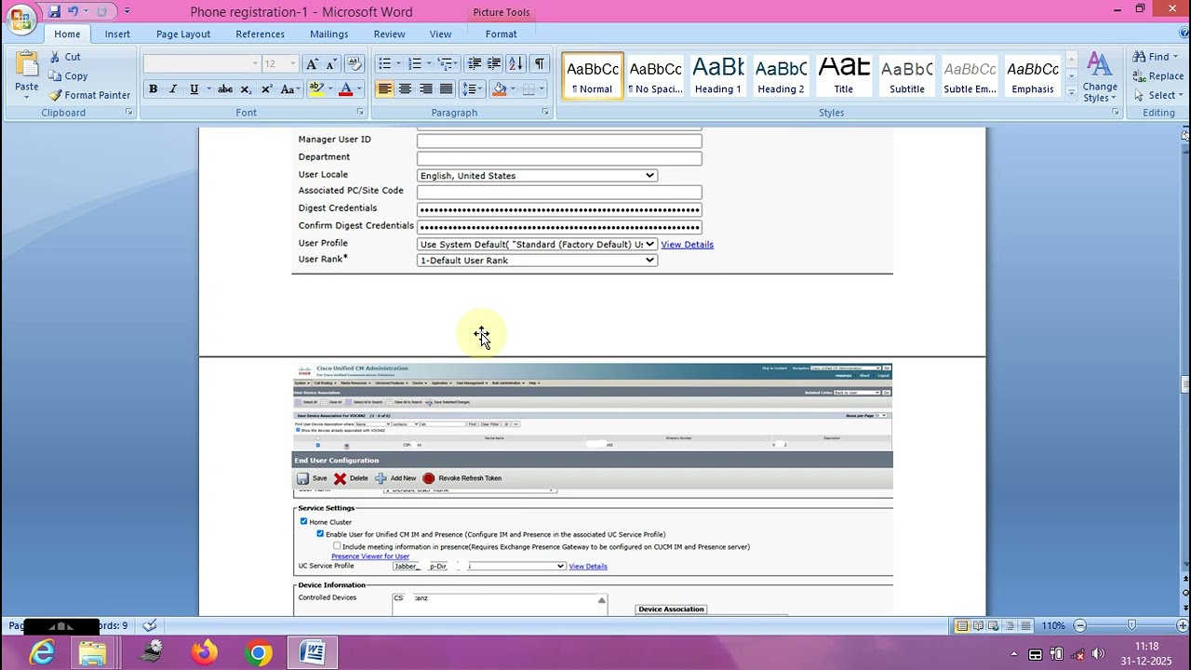Open the Font dialog launcher
The image size is (1191, 670).
click(360, 113)
